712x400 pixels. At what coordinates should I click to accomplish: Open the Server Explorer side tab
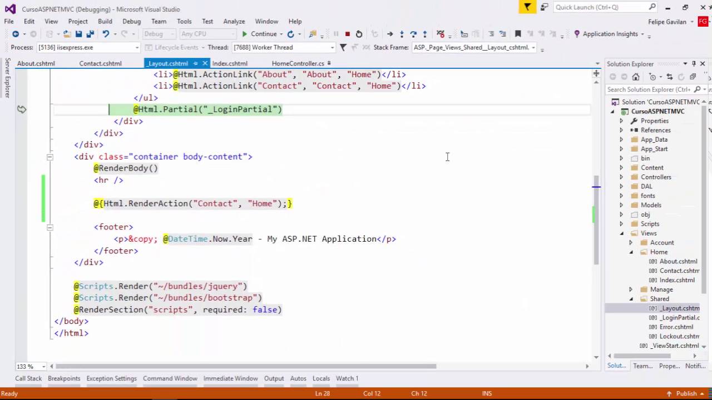(7, 78)
